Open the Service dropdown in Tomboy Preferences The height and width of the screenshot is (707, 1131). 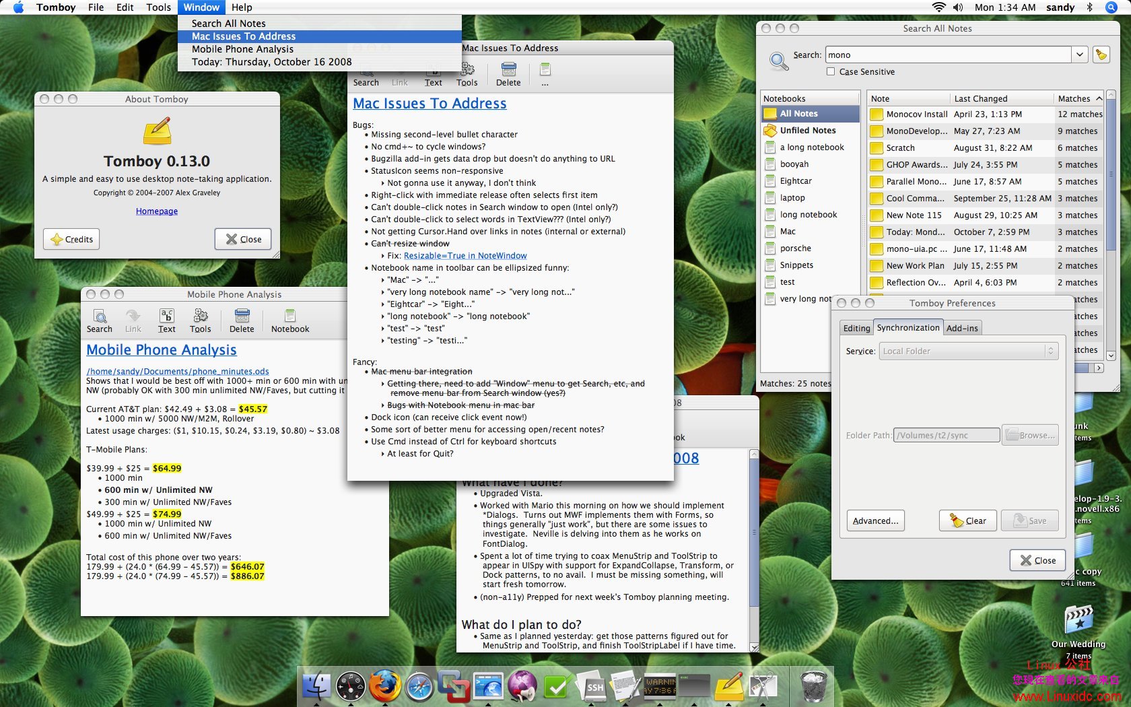tap(969, 351)
